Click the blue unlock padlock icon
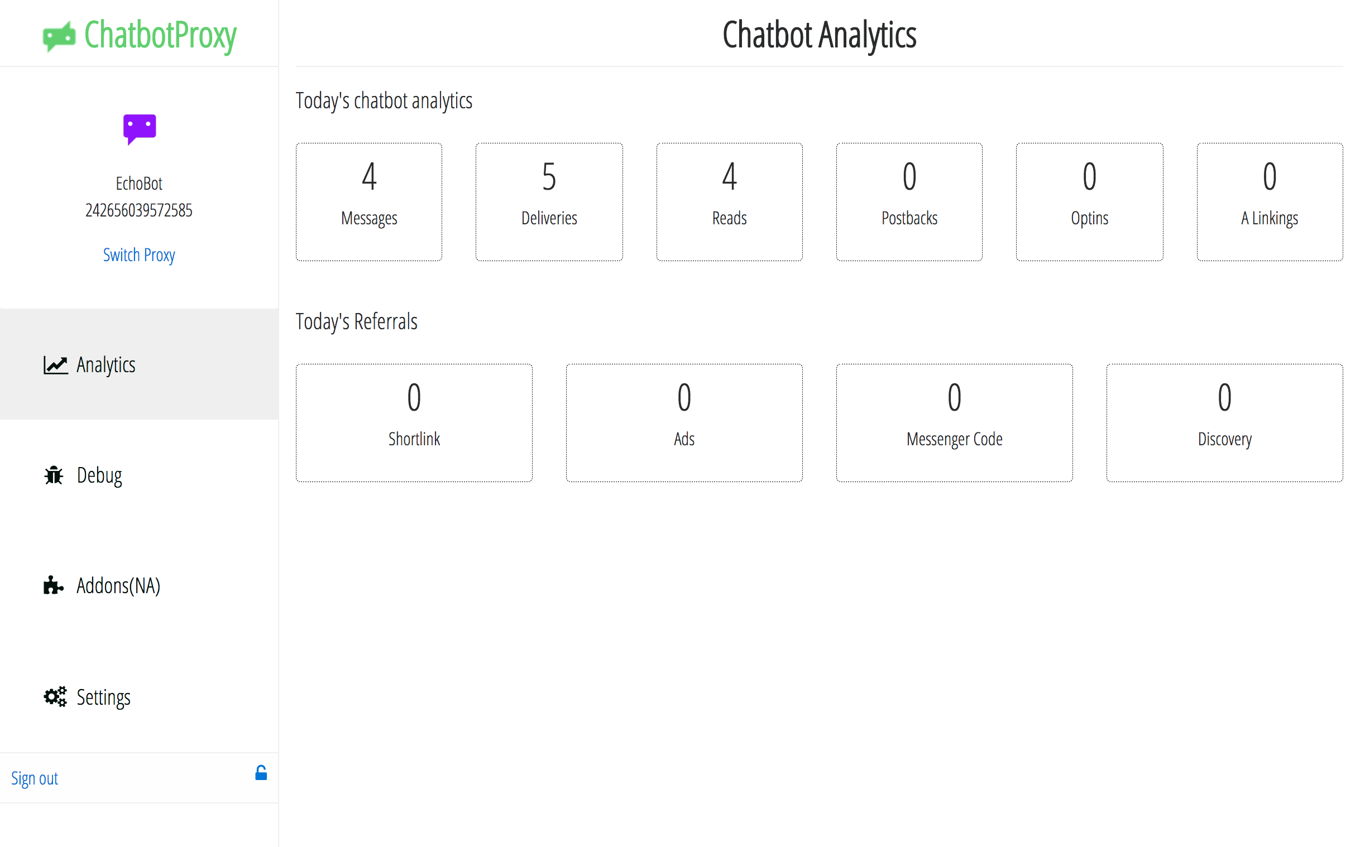 click(x=261, y=773)
